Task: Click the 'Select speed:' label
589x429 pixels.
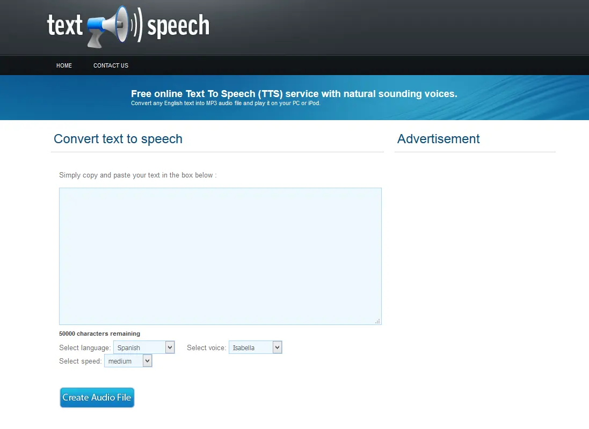Action: (81, 361)
